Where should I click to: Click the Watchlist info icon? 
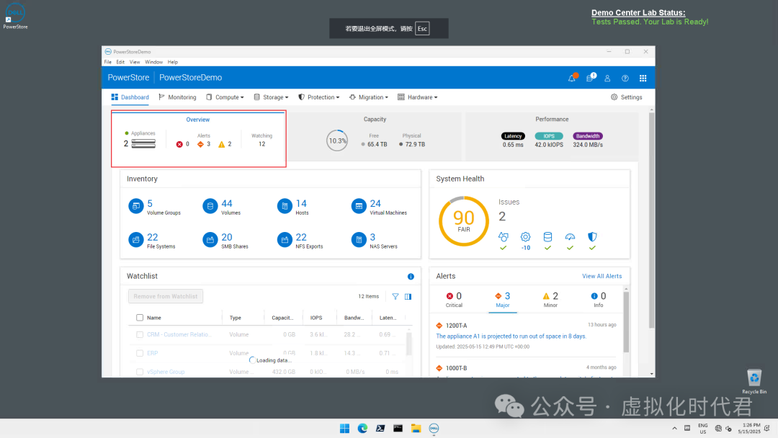click(411, 277)
